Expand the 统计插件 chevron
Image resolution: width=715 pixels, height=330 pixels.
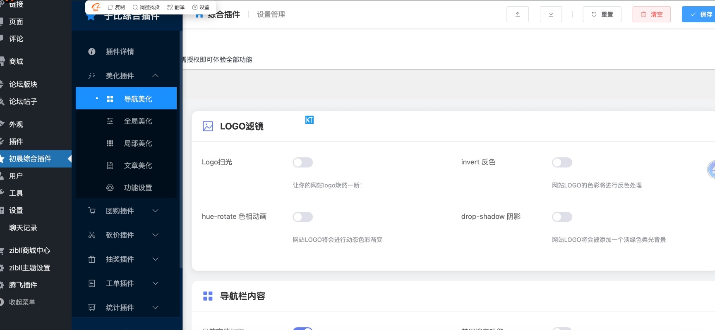[156, 308]
